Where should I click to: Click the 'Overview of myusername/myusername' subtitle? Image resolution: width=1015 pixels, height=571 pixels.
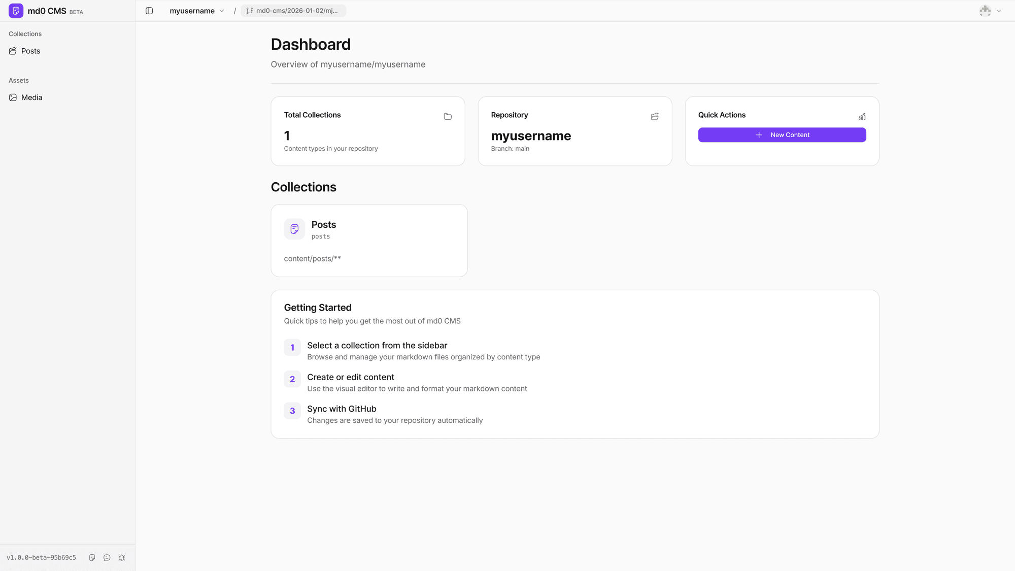348,64
